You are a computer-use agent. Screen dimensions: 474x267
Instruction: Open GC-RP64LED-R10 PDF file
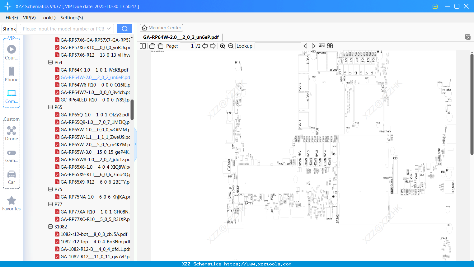tap(92, 100)
